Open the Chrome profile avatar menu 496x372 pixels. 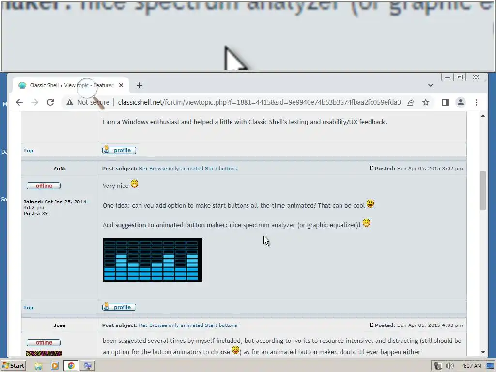[x=461, y=102]
